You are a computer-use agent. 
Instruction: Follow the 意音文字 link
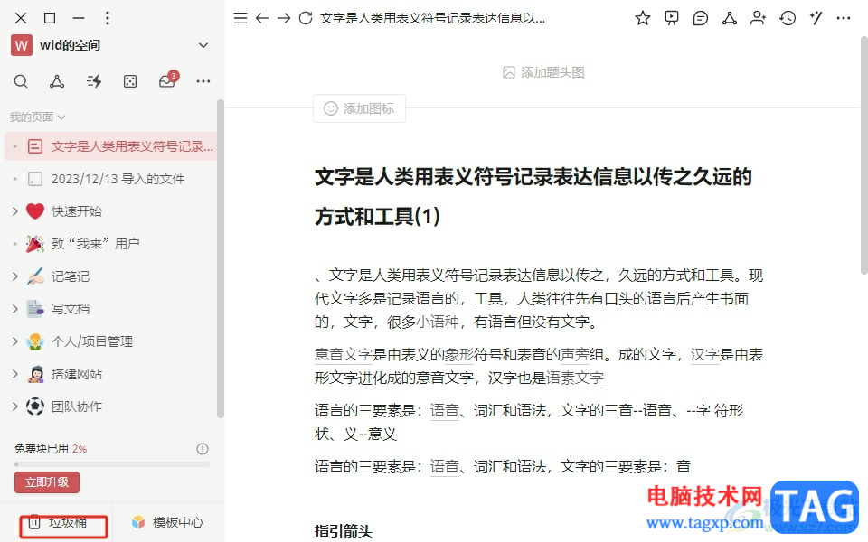[344, 354]
